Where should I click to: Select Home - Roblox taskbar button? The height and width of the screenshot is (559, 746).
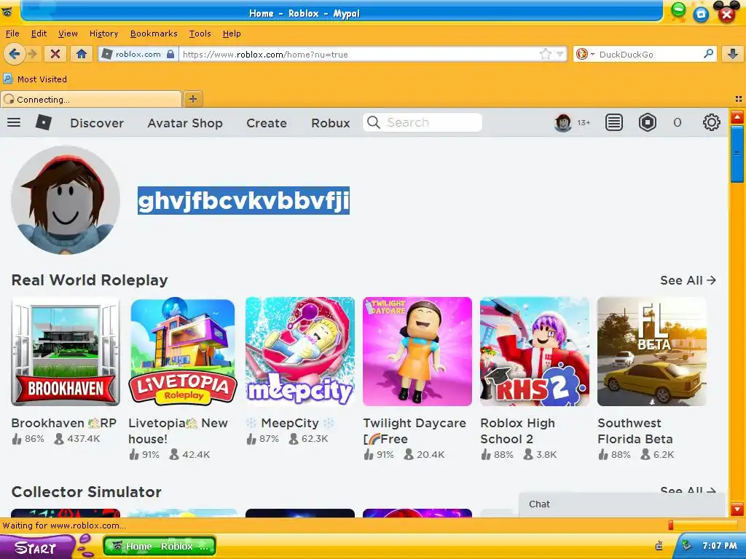point(160,546)
